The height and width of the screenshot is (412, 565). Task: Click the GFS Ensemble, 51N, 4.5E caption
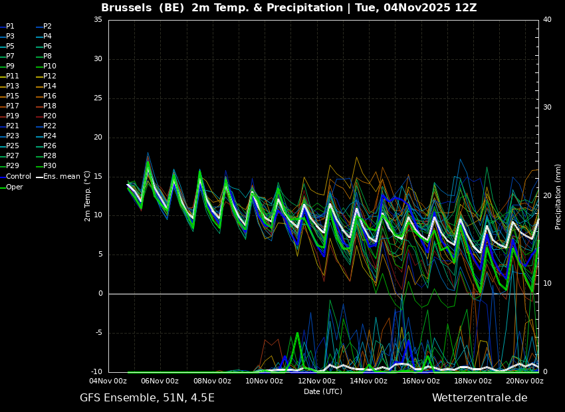(x=147, y=398)
